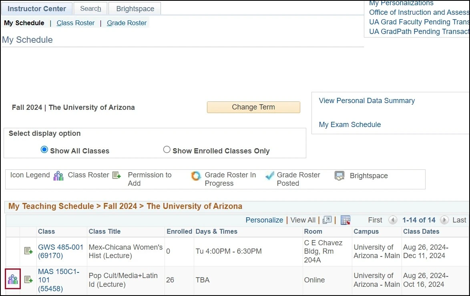Click 'TBA' days and times cell
Screen dimensions: 470x296
203,280
